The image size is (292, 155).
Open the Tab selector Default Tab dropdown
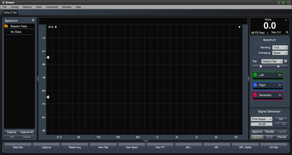[x=272, y=61]
